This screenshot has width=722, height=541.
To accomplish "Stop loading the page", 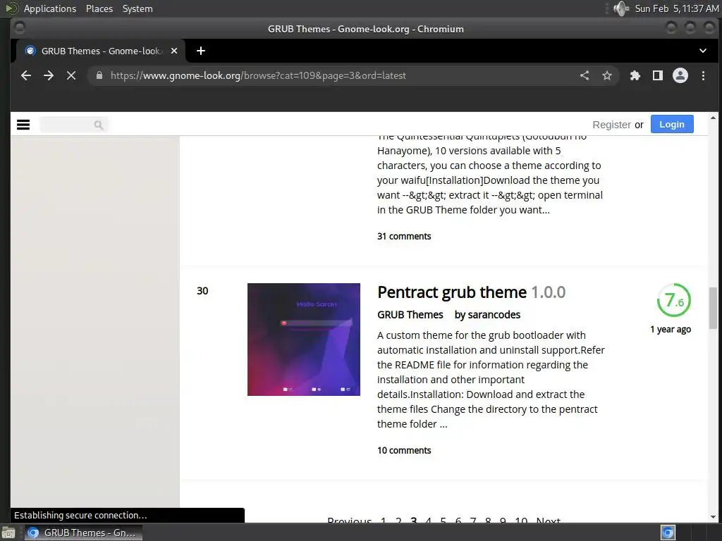I will (71, 75).
